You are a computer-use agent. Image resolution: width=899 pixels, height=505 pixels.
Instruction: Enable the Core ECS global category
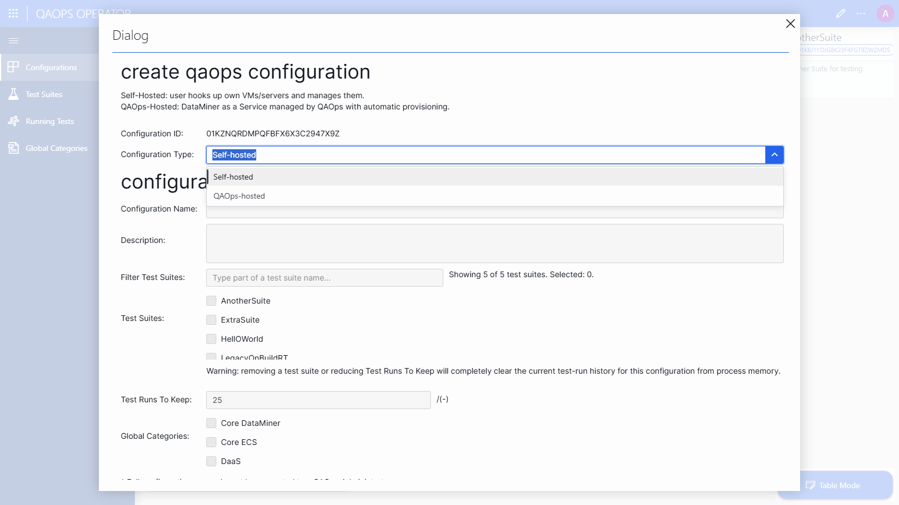pos(211,442)
